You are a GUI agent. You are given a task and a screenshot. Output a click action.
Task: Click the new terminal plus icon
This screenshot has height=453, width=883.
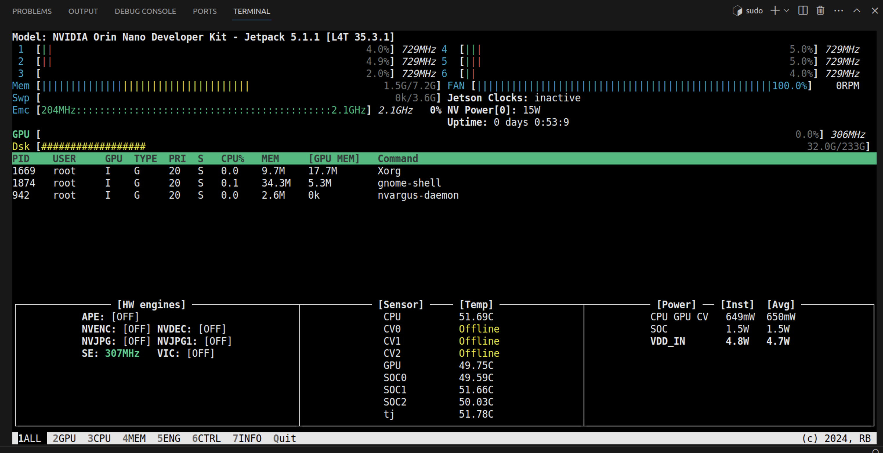pyautogui.click(x=775, y=11)
